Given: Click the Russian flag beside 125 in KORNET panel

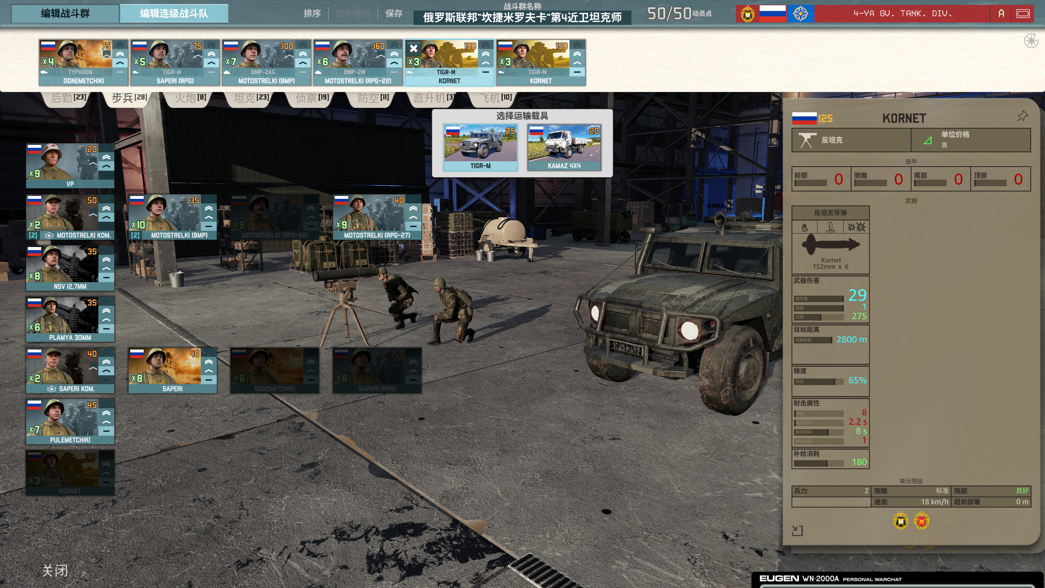Looking at the screenshot, I should 804,118.
